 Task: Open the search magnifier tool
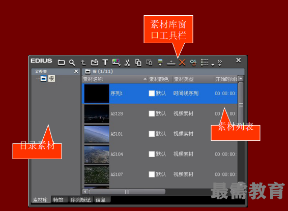[x=72, y=63]
